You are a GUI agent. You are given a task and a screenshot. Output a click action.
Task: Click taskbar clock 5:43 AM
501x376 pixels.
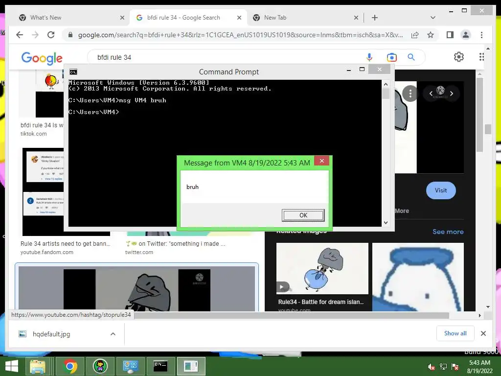[x=479, y=363]
